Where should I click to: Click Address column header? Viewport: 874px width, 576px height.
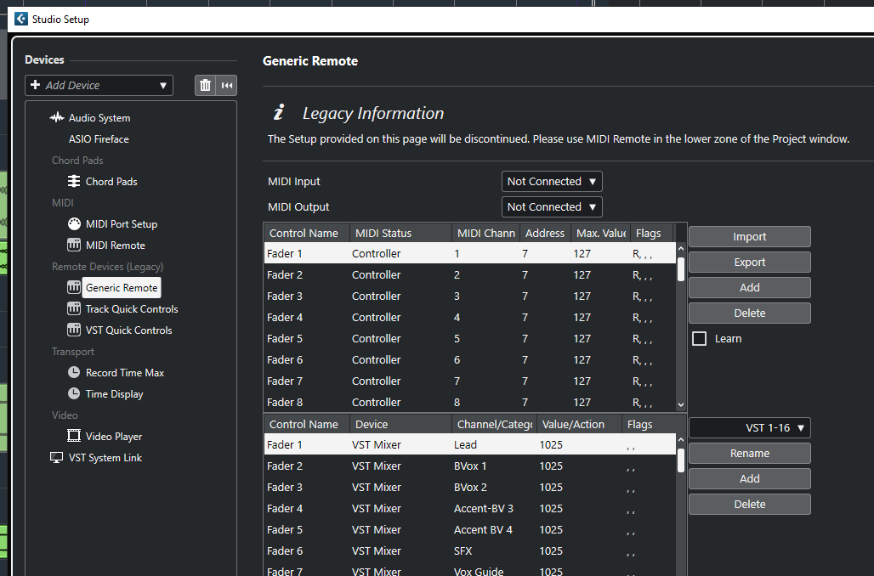(x=545, y=233)
